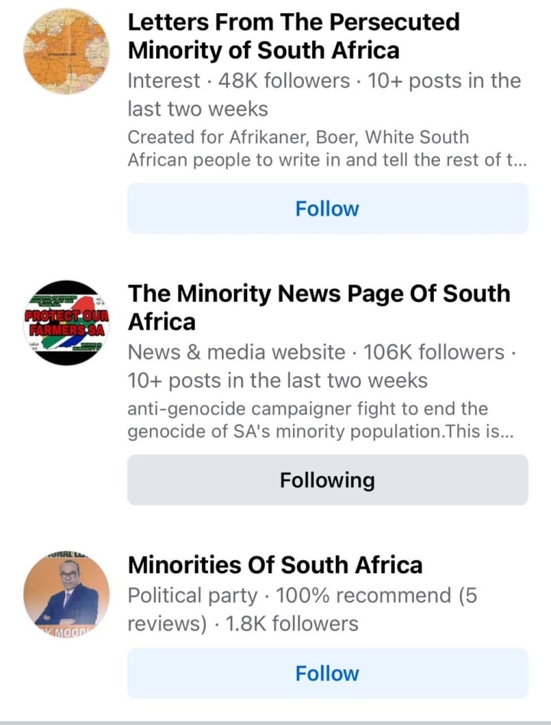The width and height of the screenshot is (551, 725).
Task: Follow Letters From The Persecuted Minority page
Action: point(328,208)
